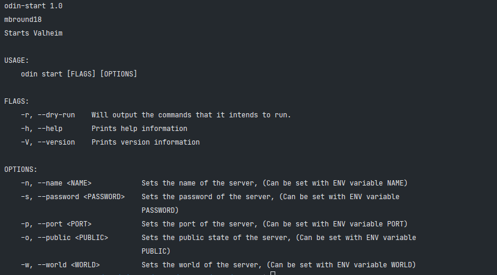Click 'Will output the commands' description text
Viewport: 497px width, 275px height.
[141, 115]
